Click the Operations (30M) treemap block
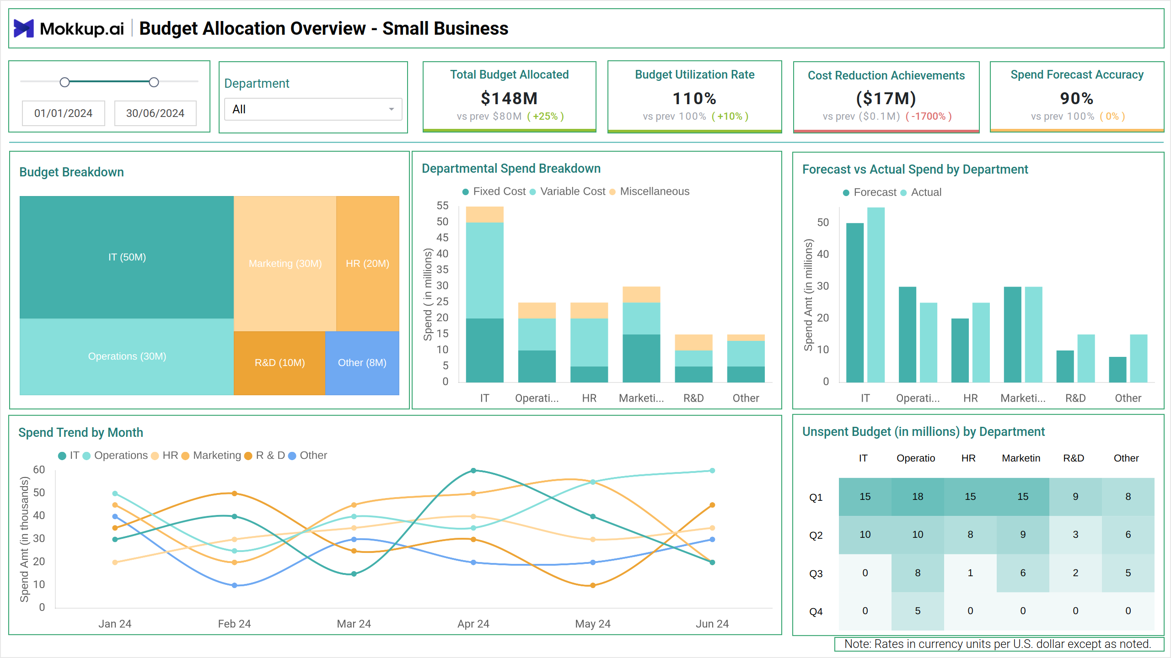This screenshot has height=658, width=1171. (127, 356)
